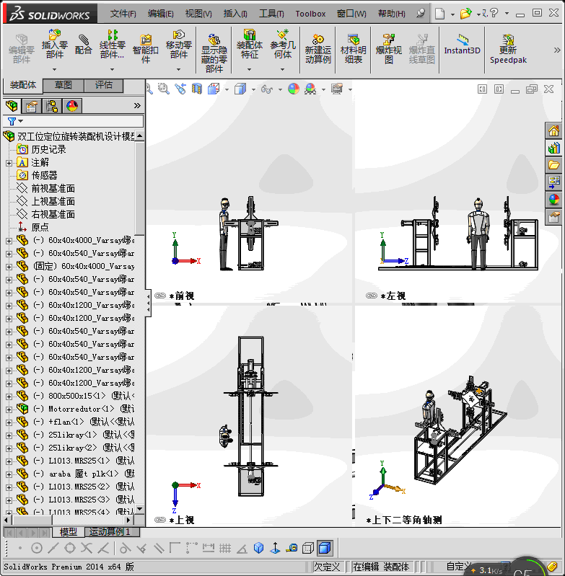Open the 工具(T) menu

[x=271, y=14]
